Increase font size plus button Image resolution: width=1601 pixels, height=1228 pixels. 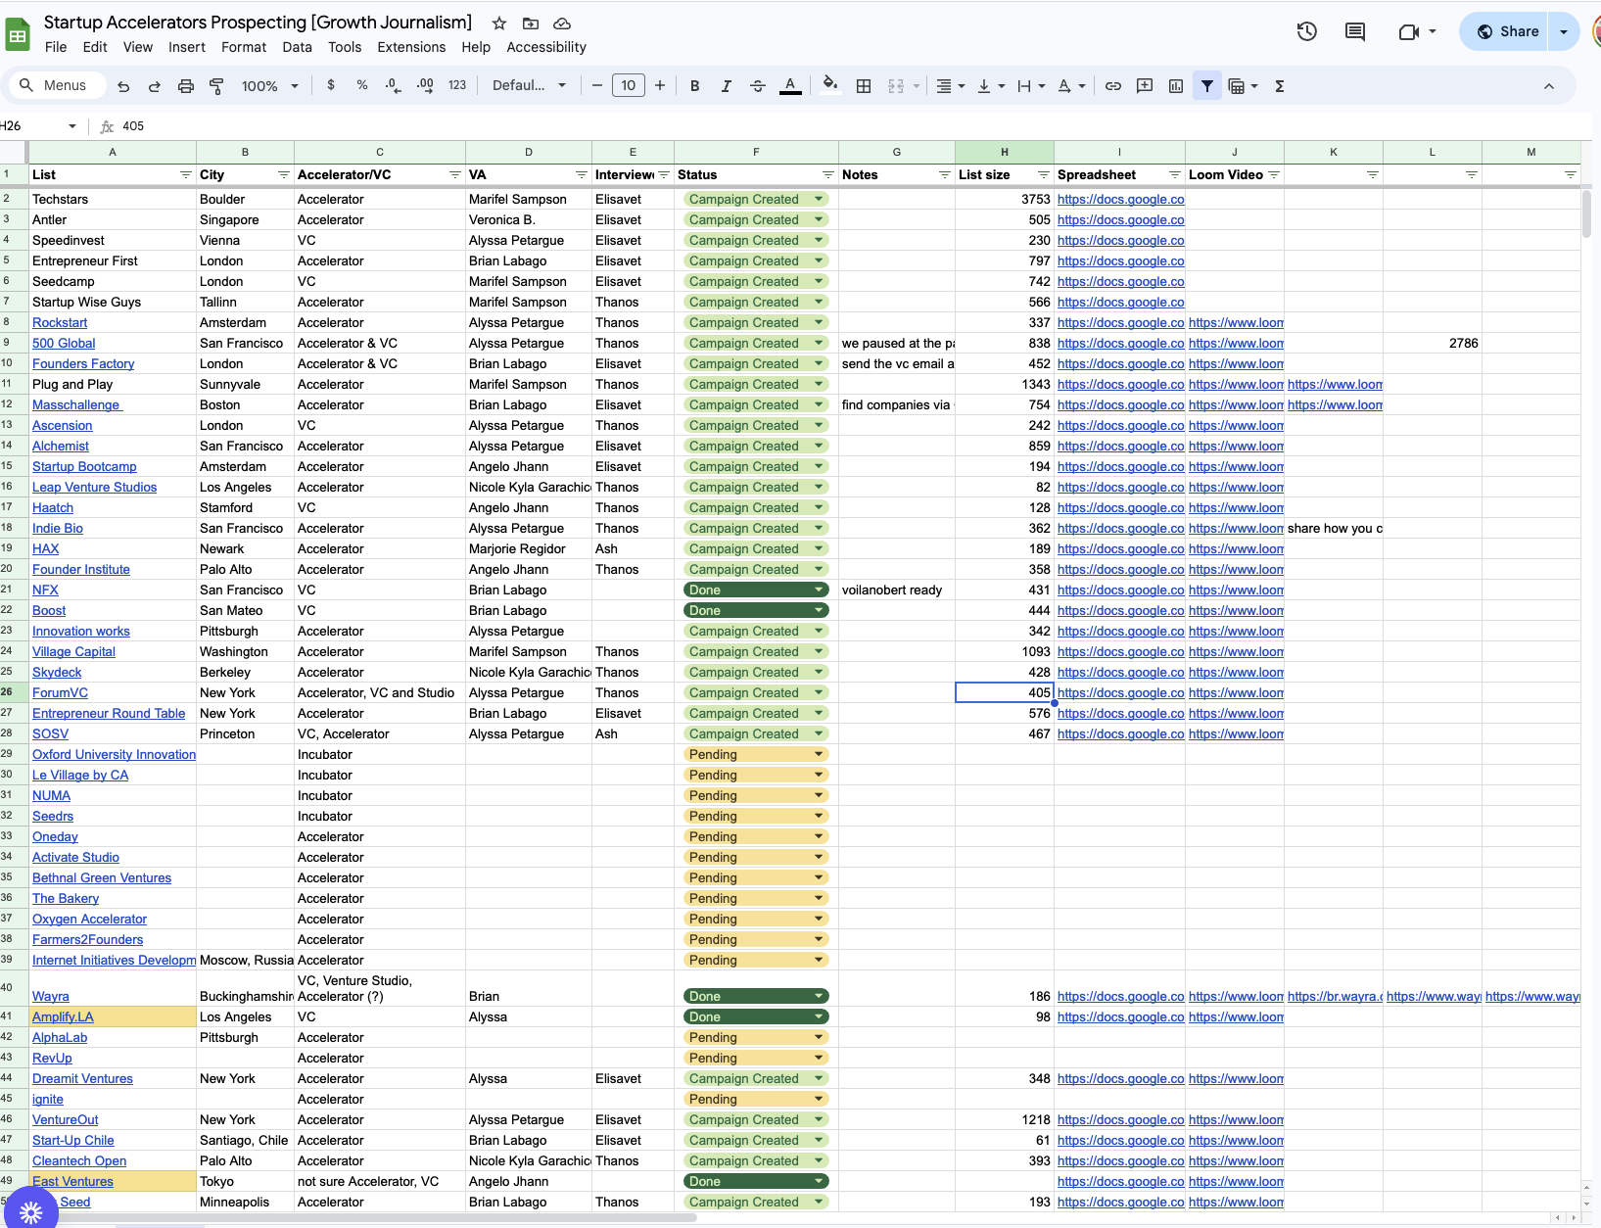point(660,85)
